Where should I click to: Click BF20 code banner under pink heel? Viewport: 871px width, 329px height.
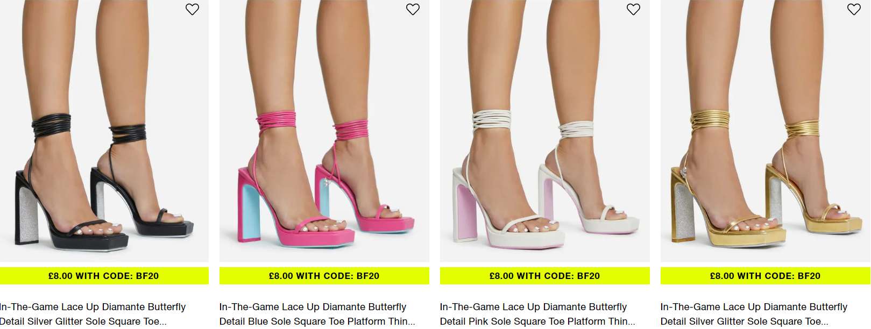[x=324, y=276]
